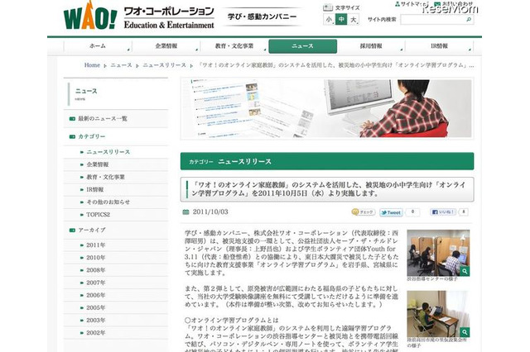Select TOPICS2 sidebar category
This screenshot has height=352, width=530.
coord(98,215)
